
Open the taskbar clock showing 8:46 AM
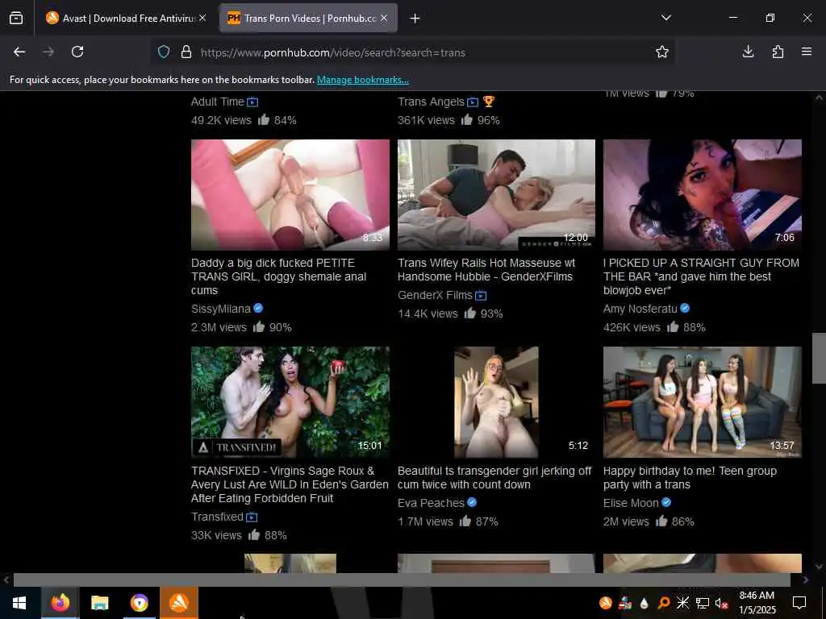click(x=757, y=603)
